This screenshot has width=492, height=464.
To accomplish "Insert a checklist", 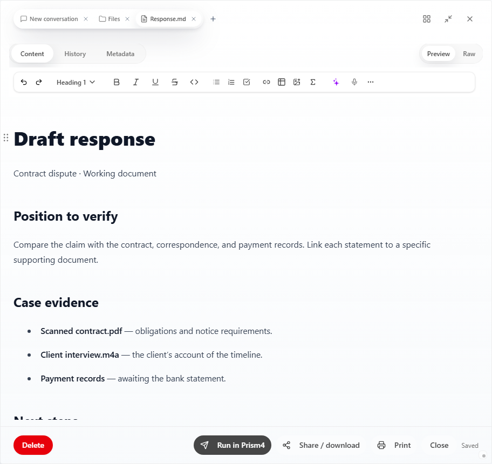I will pyautogui.click(x=247, y=82).
